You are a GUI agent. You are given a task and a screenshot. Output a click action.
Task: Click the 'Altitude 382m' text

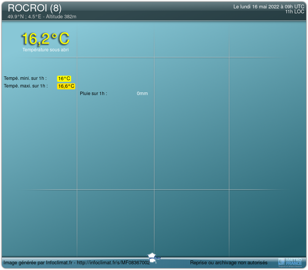[61, 17]
